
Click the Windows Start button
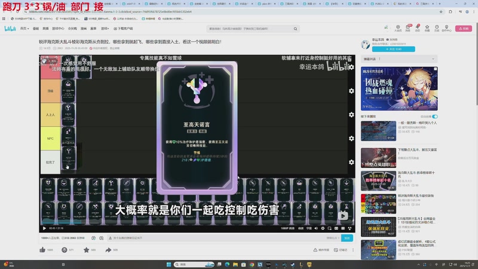(168, 264)
